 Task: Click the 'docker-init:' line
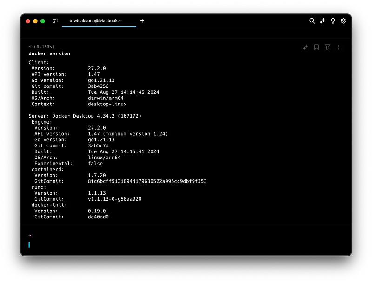49,205
